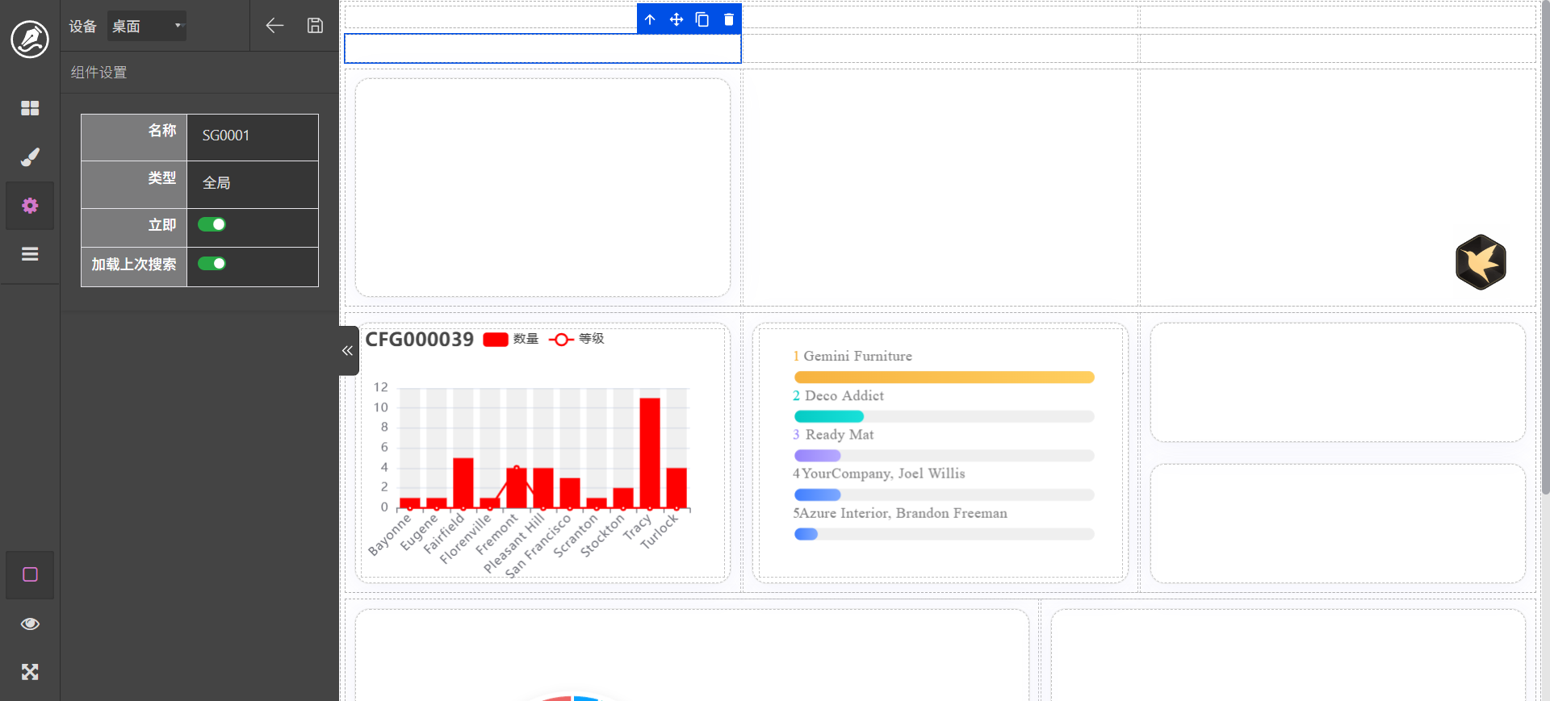Image resolution: width=1550 pixels, height=701 pixels.
Task: Toggle preview with the eye icon
Action: pos(30,624)
